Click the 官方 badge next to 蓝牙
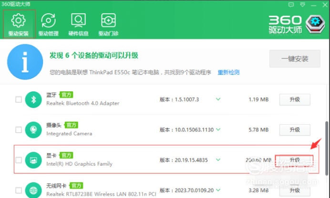 [x=66, y=95]
